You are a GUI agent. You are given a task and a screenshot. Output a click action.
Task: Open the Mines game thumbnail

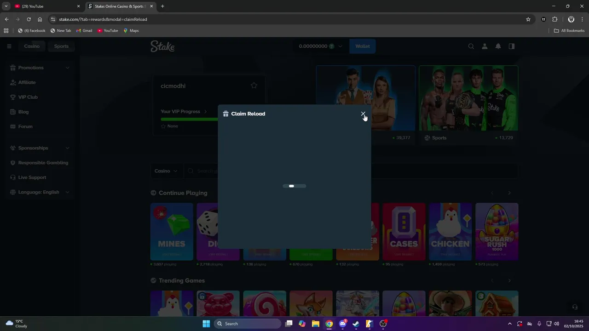tap(172, 232)
